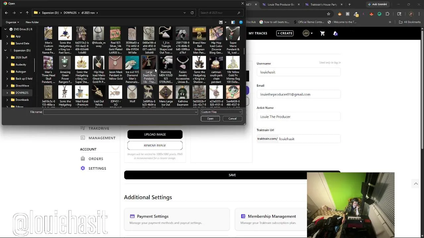424x238 pixels.
Task: Go forward in the Open dialog
Action: click(14, 13)
